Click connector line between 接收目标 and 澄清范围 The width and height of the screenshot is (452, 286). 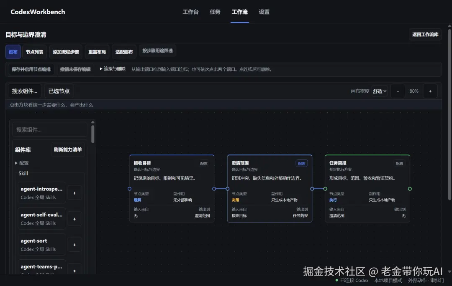pos(221,189)
